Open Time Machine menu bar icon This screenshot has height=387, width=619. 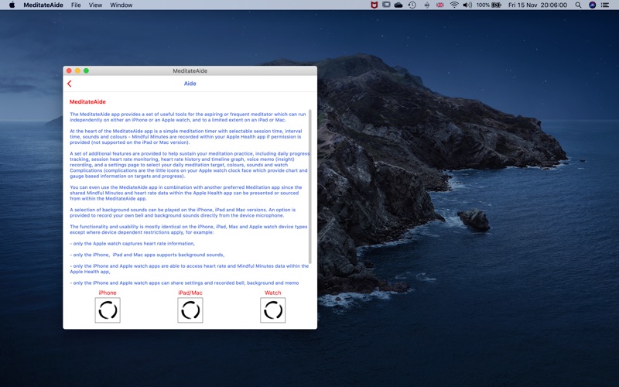tap(412, 5)
